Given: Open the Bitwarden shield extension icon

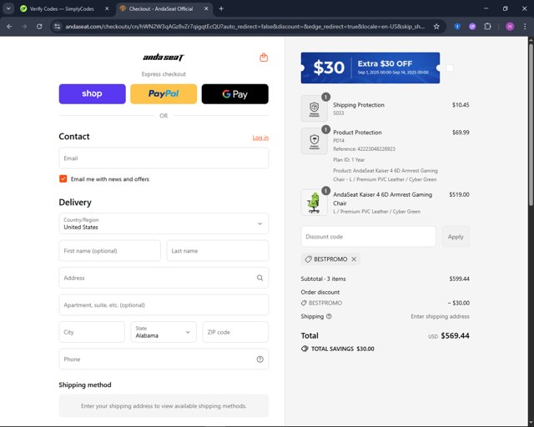Looking at the screenshot, I should click(x=457, y=26).
